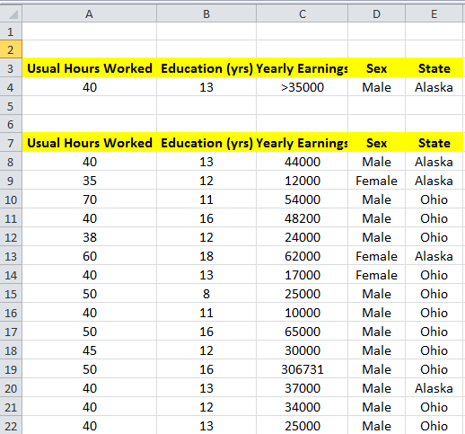Image resolution: width=465 pixels, height=434 pixels.
Task: Select column D header
Action: point(376,13)
